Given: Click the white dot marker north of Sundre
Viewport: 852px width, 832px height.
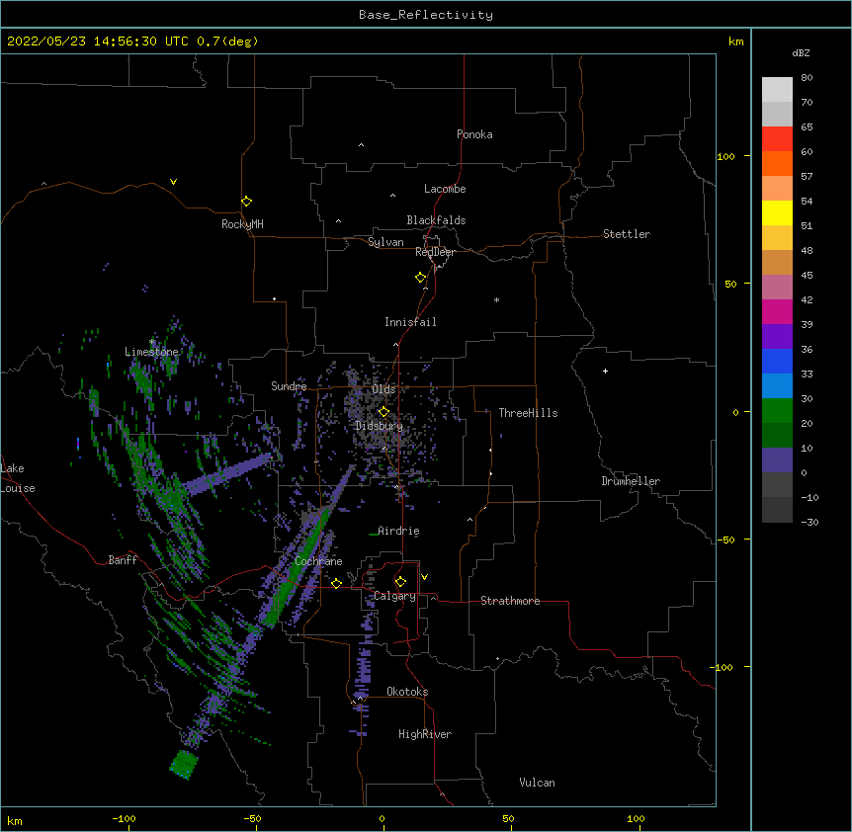Looking at the screenshot, I should [275, 298].
